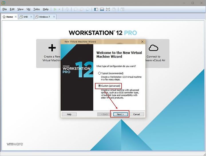The image size is (206, 156).
Task: Toggle the library sidebar view icon
Action: (x=96, y=9)
